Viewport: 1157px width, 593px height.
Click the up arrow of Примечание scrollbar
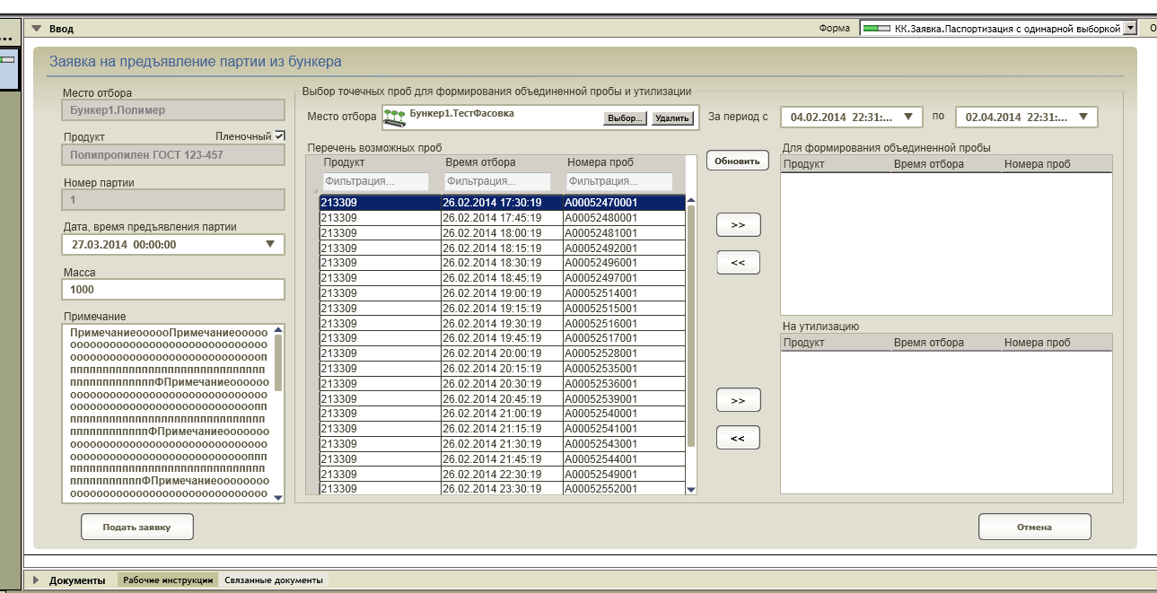(277, 331)
